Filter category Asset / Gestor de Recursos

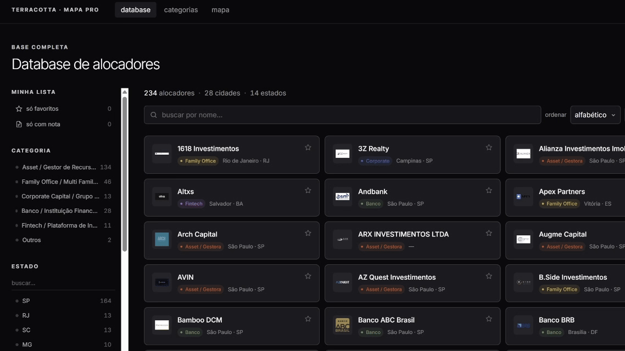(x=63, y=167)
